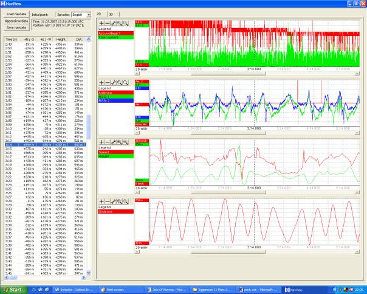This screenshot has width=367, height=294.
Task: Click the Distance red legend swatch
Action: pos(116,212)
